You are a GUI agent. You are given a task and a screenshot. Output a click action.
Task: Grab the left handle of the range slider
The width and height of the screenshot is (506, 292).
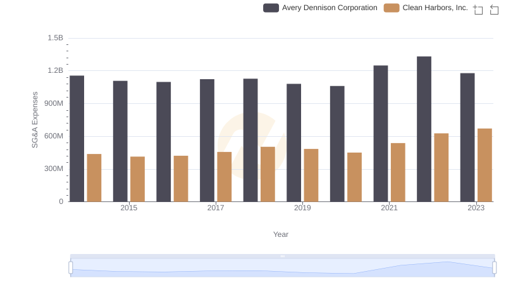coord(71,267)
